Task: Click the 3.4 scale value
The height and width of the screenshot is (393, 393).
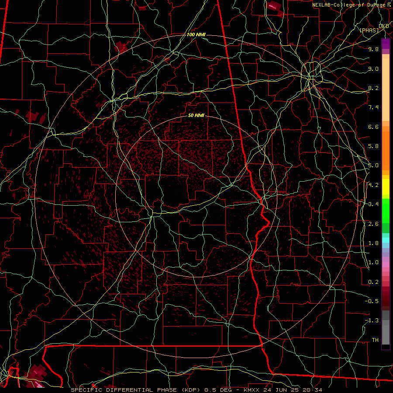Action: point(373,204)
